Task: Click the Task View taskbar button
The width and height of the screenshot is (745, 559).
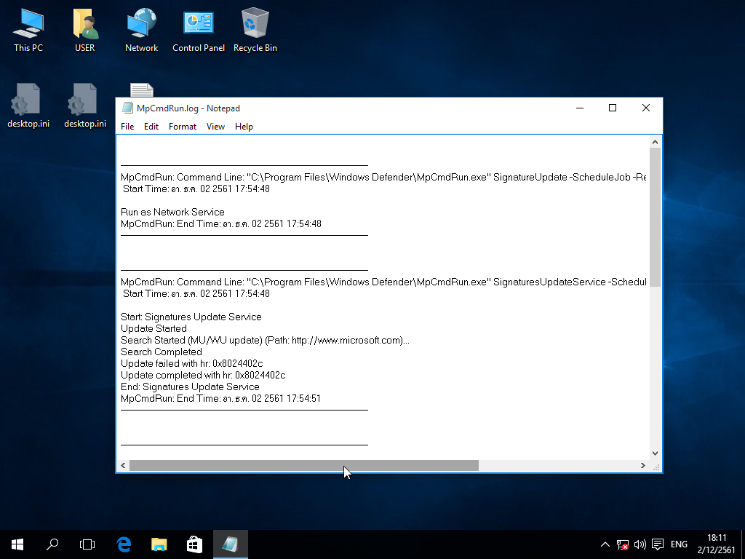Action: (x=87, y=544)
